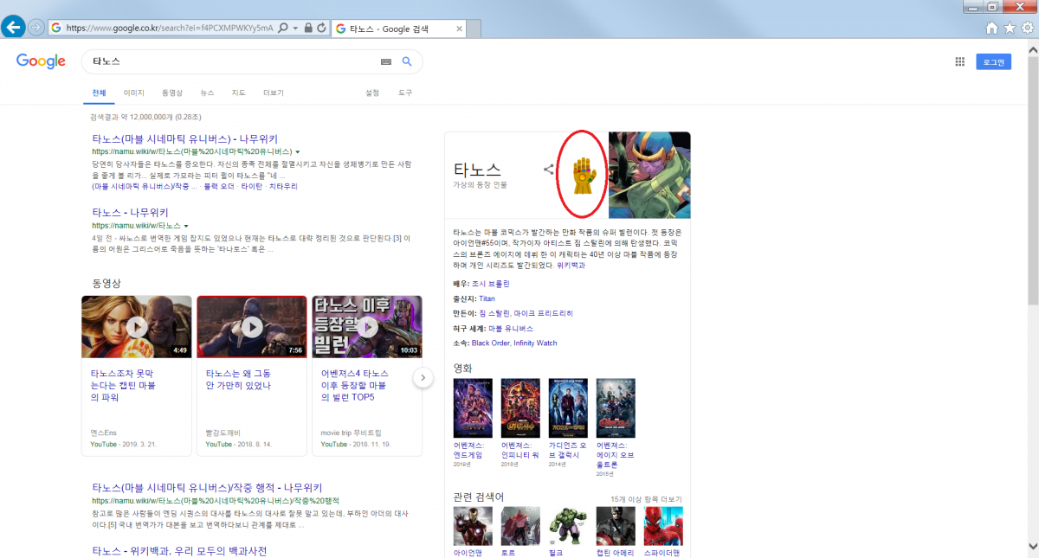Open the Google apps grid icon

click(959, 61)
